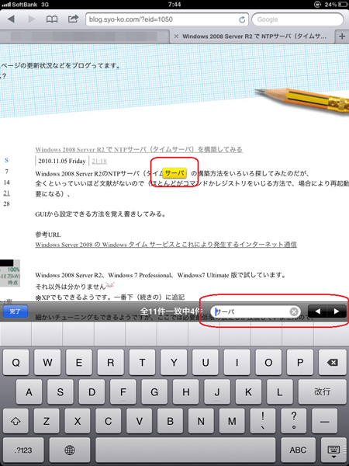Focus the サーバ find-on-page field
The height and width of the screenshot is (466, 349).
pyautogui.click(x=255, y=311)
